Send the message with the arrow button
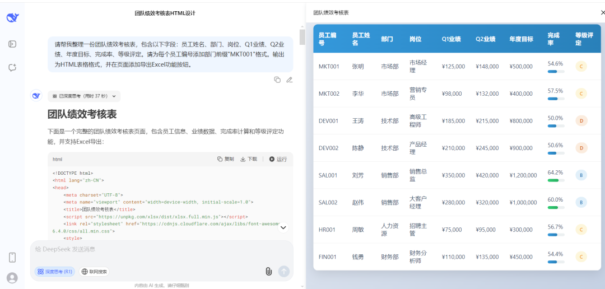 (284, 271)
